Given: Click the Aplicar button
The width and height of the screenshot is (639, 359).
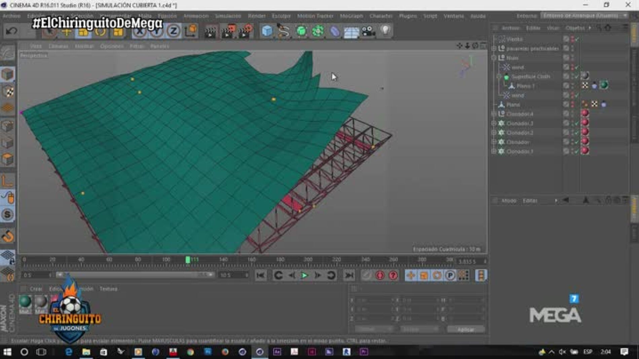Looking at the screenshot, I should [466, 329].
